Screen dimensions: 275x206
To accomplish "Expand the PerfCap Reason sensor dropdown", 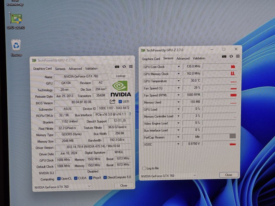I will 178,137.
